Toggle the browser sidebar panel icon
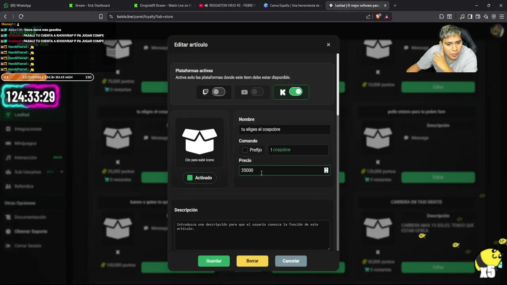 (470, 17)
